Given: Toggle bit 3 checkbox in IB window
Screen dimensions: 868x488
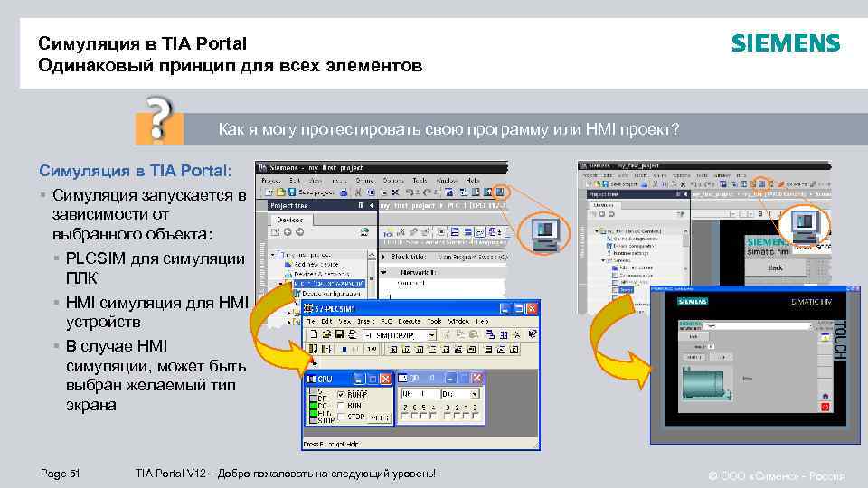Looking at the screenshot, I should coord(448,416).
